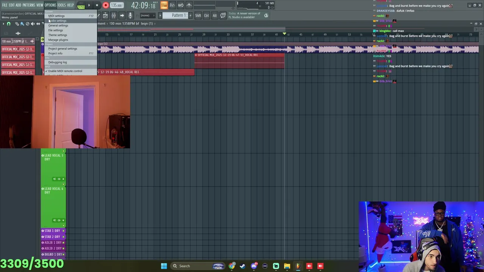484x272 pixels.
Task: Click the Alt modifier button
Action: tap(215, 15)
